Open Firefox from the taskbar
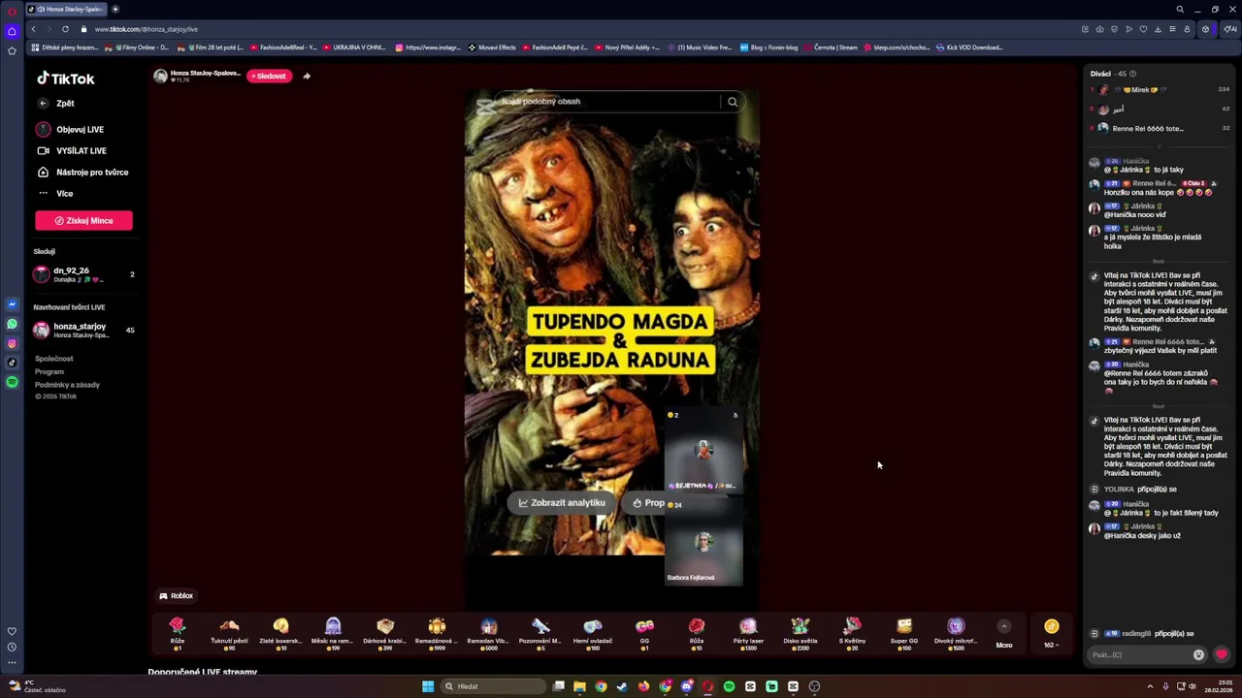The height and width of the screenshot is (698, 1242). pos(643,686)
